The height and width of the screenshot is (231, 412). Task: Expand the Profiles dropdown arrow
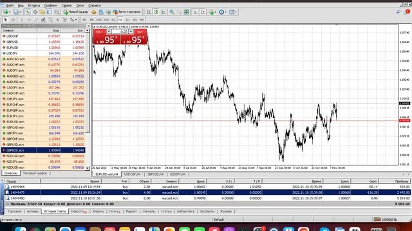(20, 12)
